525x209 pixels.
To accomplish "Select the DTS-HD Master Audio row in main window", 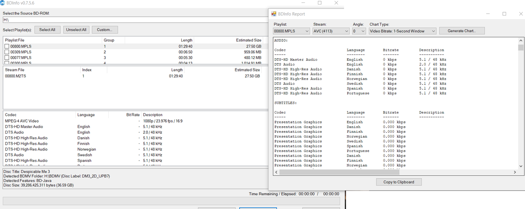I will 135,127.
